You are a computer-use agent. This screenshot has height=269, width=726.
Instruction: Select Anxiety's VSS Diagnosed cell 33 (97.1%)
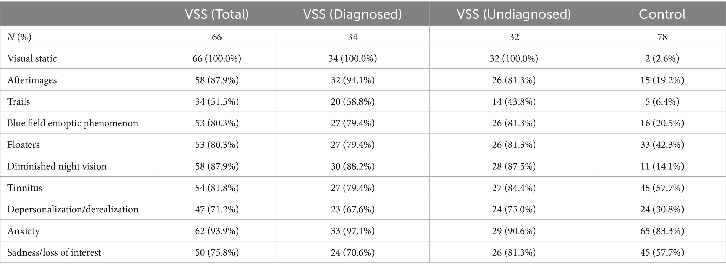point(352,231)
